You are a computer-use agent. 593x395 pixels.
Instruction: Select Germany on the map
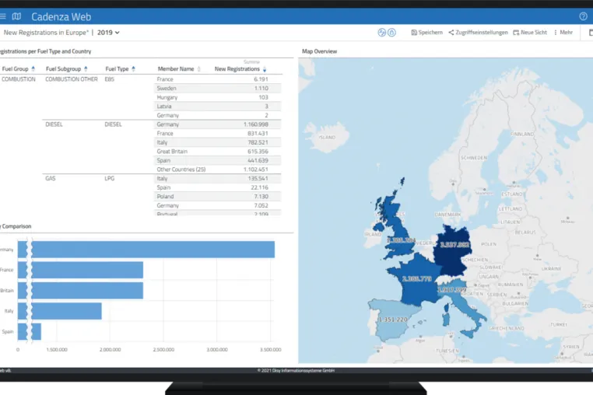pos(452,251)
